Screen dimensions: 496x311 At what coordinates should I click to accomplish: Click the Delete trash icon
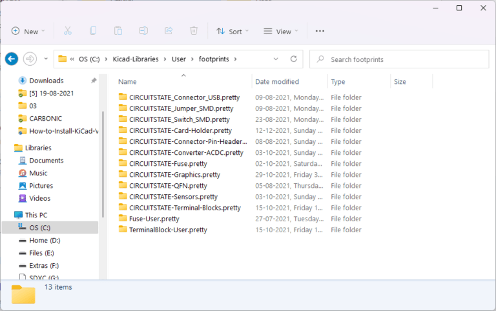point(194,31)
